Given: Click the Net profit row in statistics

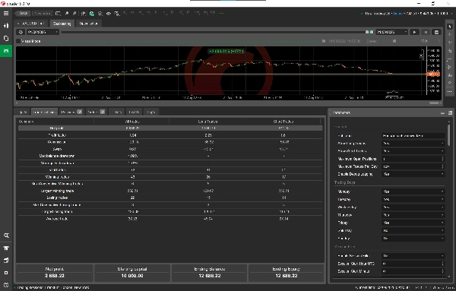Looking at the screenshot, I should click(x=170, y=128).
